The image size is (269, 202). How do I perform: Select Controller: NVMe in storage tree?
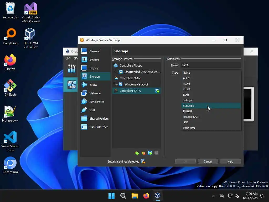point(136,78)
